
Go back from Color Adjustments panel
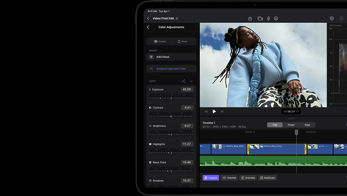pyautogui.click(x=148, y=27)
